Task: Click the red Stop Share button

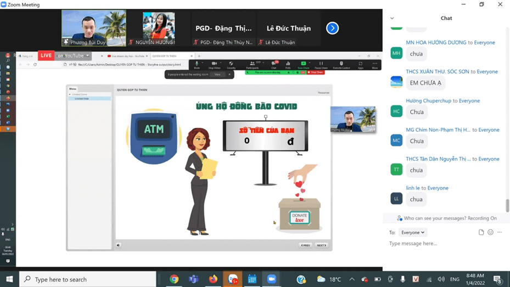Action: click(316, 72)
